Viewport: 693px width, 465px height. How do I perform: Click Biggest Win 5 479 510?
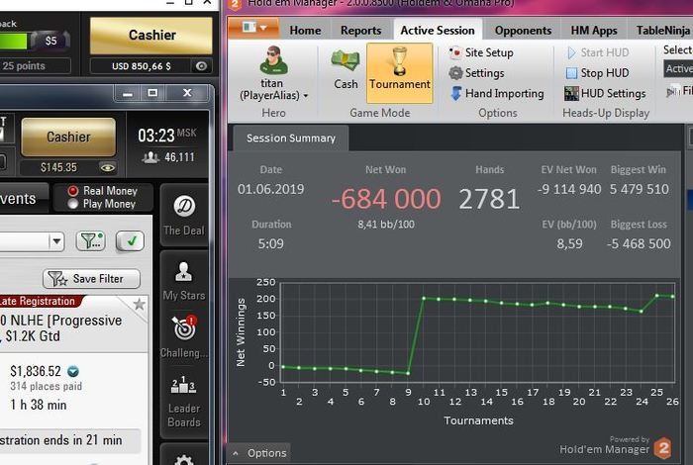(640, 189)
